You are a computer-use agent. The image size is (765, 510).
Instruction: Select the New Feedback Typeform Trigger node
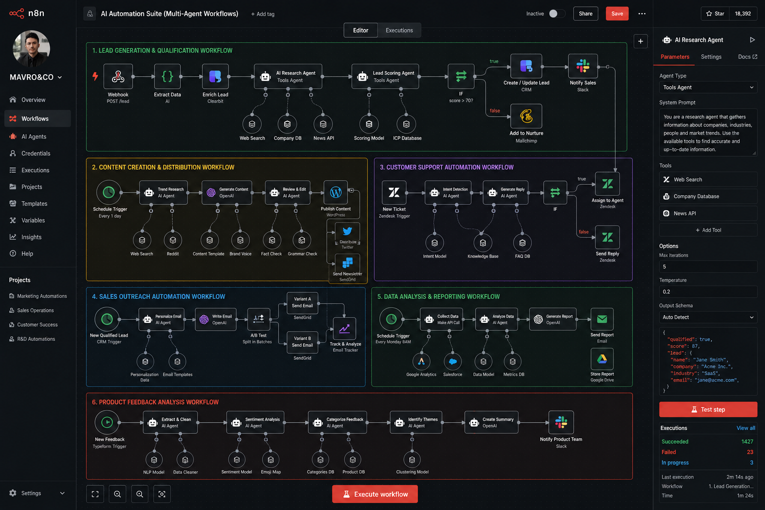tap(107, 422)
